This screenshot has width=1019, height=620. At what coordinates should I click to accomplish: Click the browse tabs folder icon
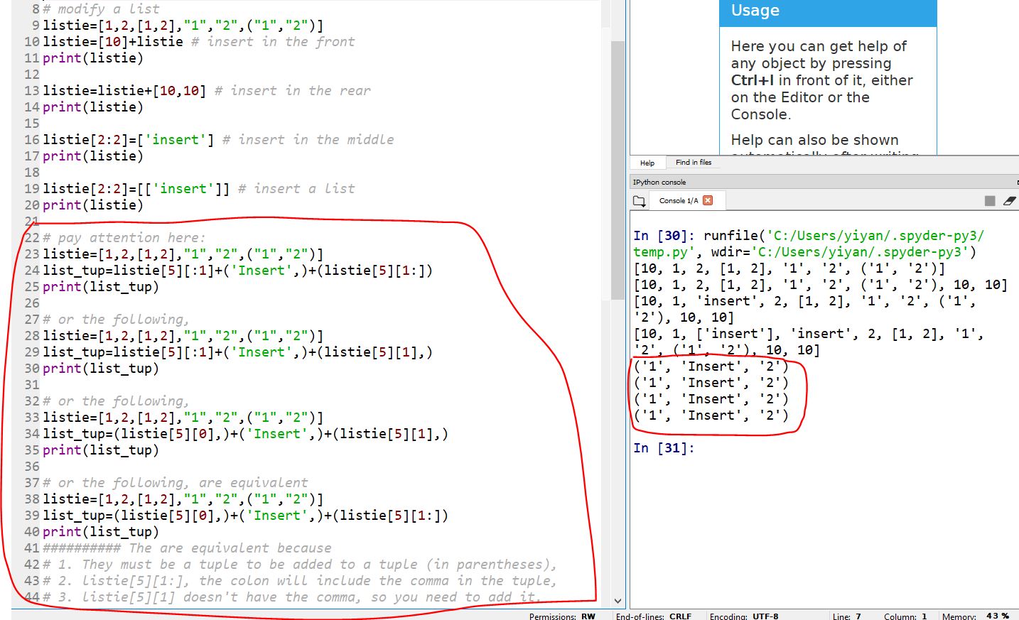(639, 201)
